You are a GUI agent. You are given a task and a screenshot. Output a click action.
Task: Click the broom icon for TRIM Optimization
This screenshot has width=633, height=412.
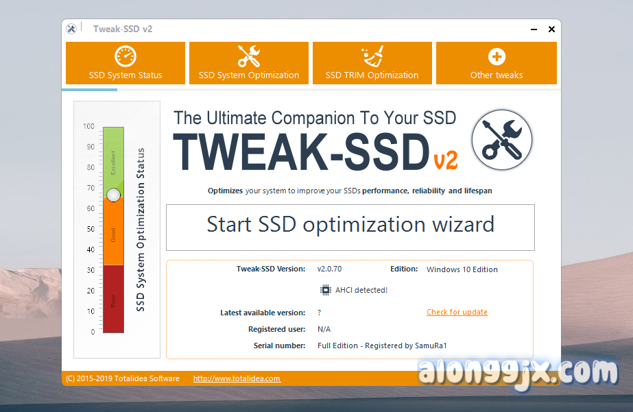tap(372, 56)
